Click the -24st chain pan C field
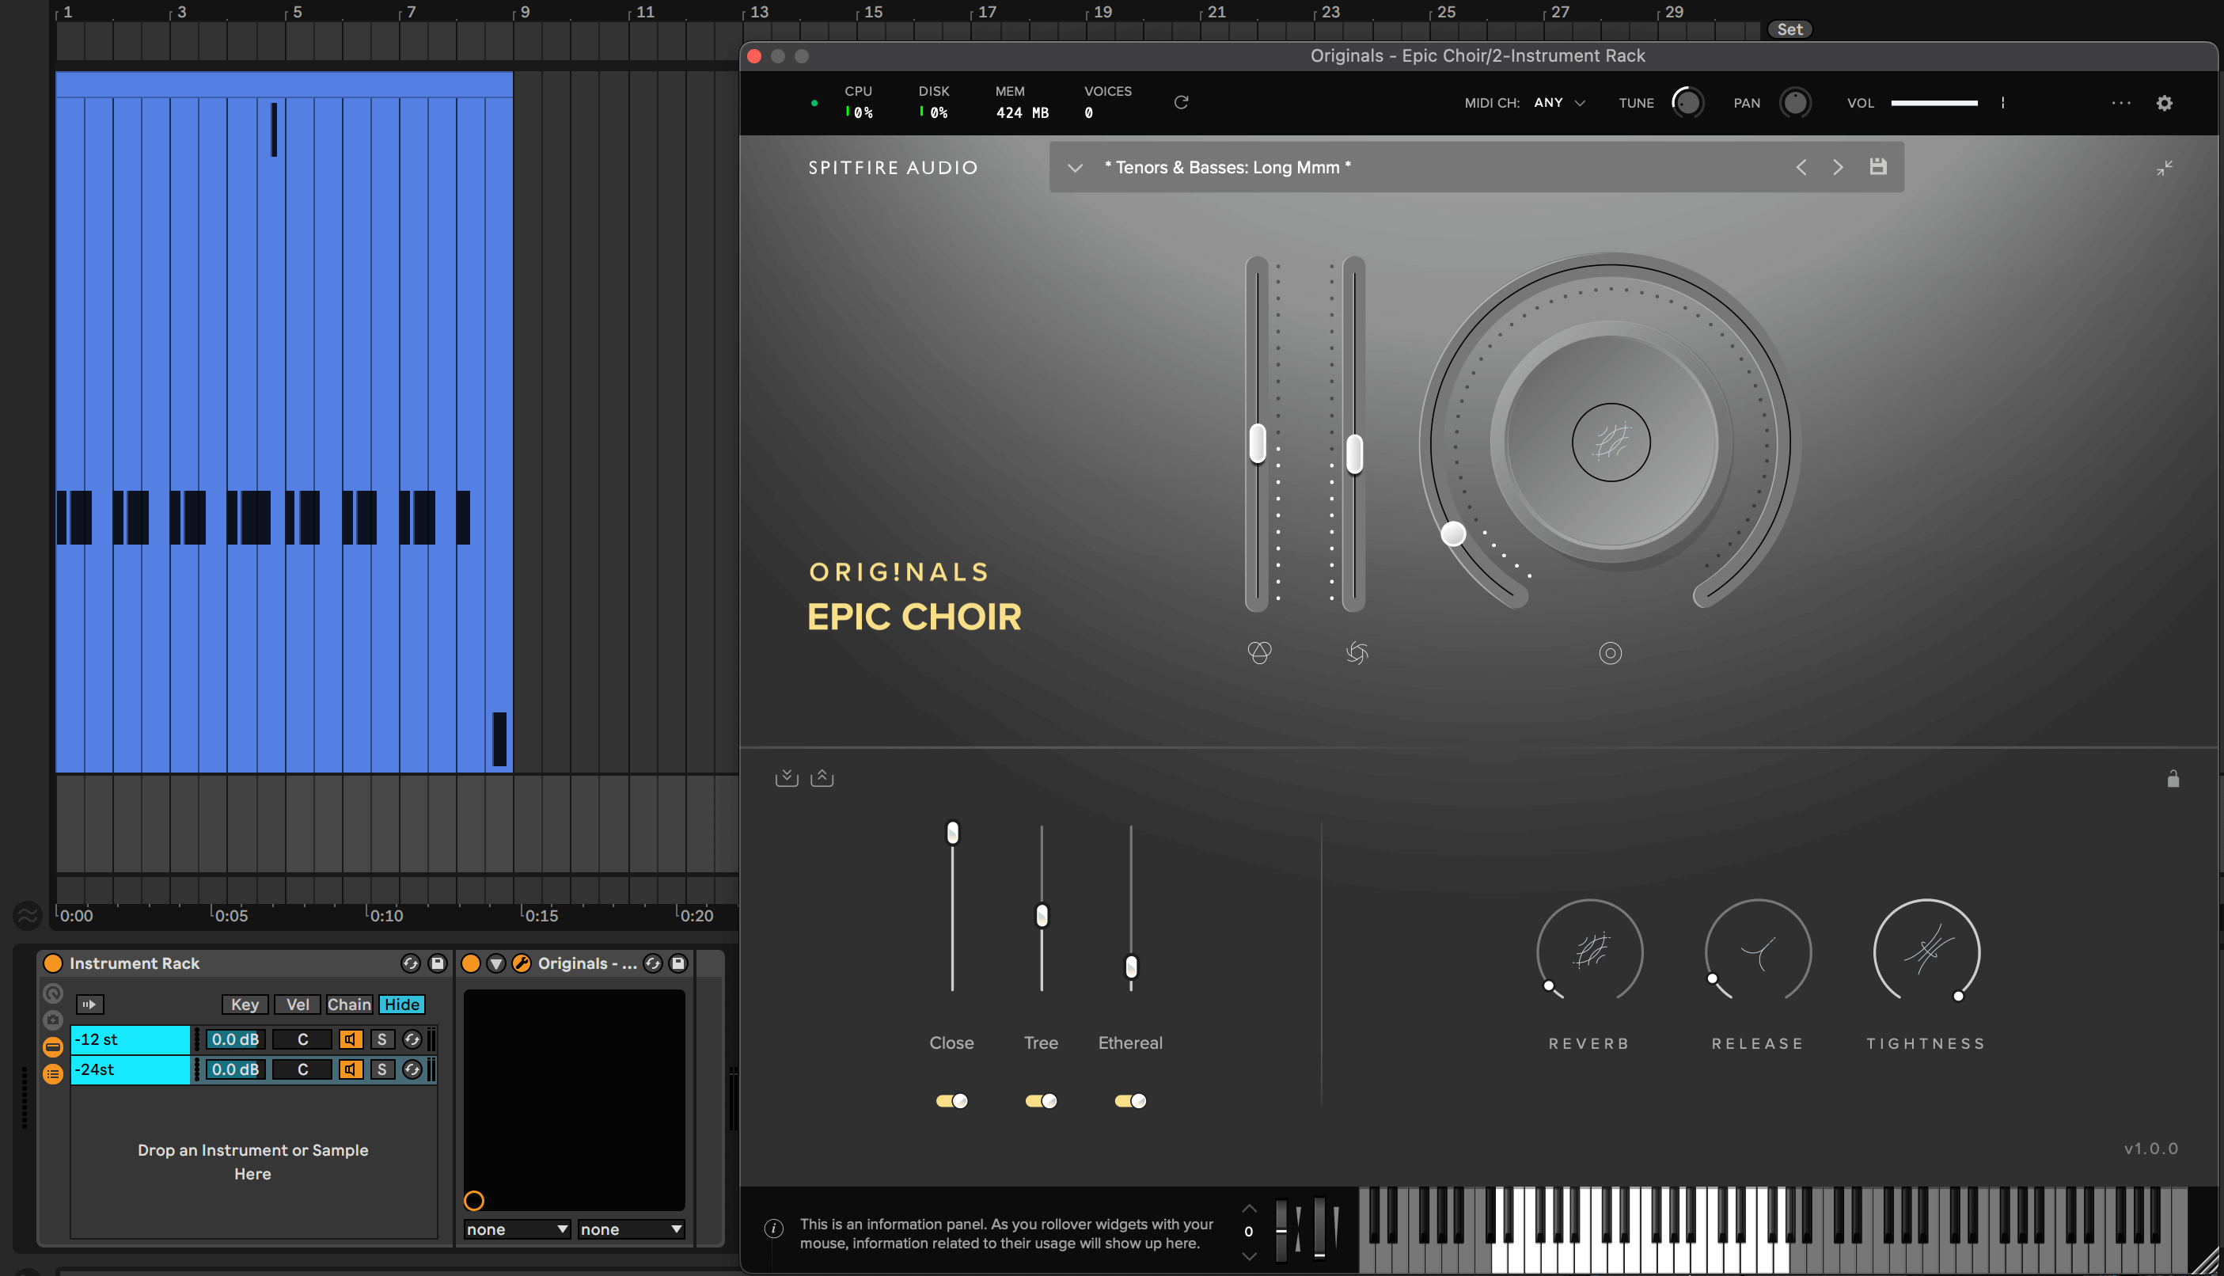This screenshot has height=1276, width=2224. [302, 1069]
